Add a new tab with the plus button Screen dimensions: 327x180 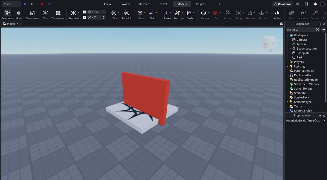click(220, 4)
